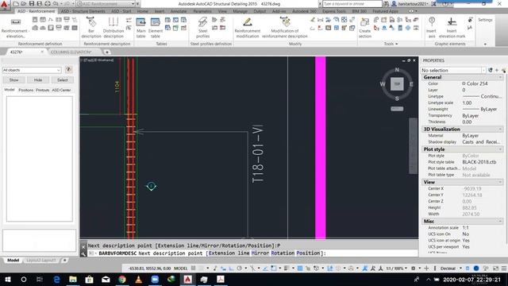This screenshot has width=508, height=286.
Task: Open annotation scale 1:1 dropdown
Action: click(397, 269)
